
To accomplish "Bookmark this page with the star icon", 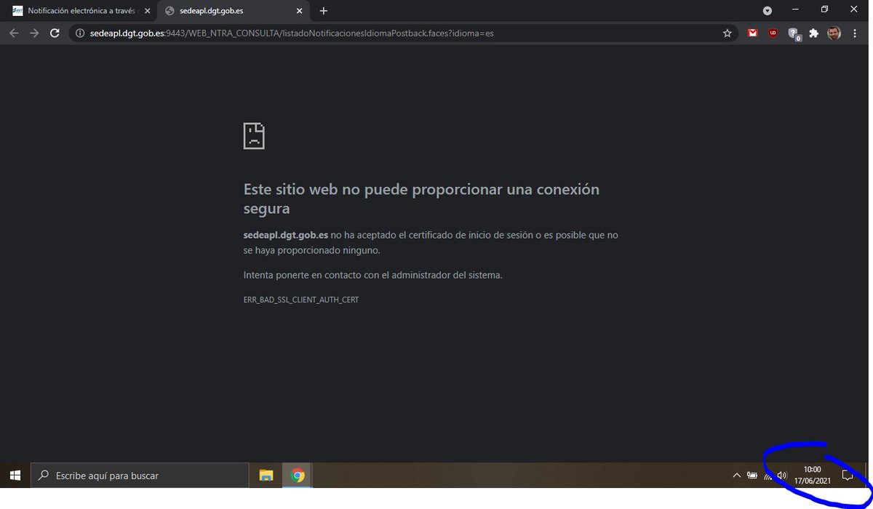I will click(x=727, y=33).
